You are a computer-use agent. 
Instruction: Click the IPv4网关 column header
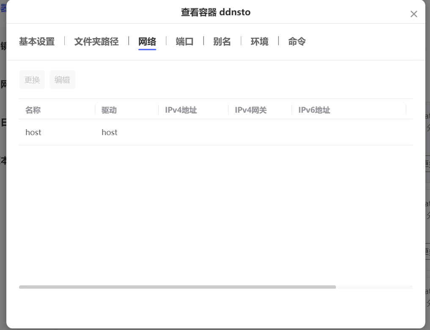pyautogui.click(x=251, y=110)
